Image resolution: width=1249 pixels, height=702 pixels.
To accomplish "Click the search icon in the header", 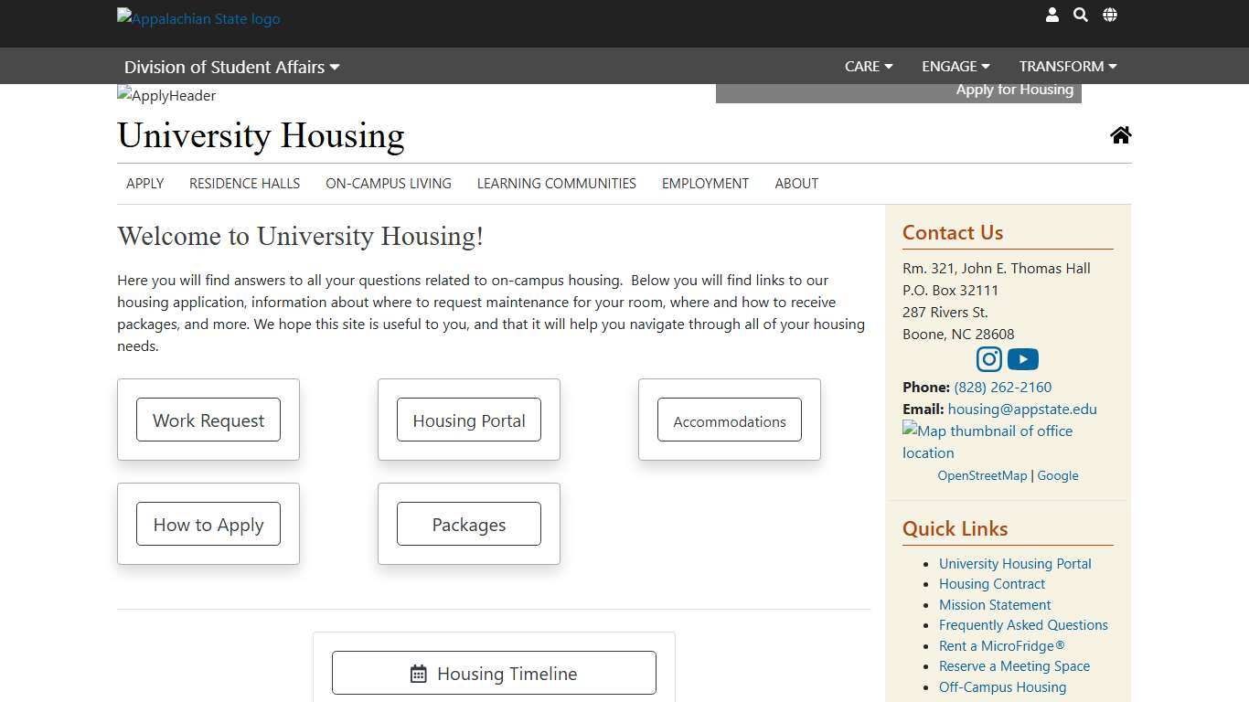I will pos(1080,15).
